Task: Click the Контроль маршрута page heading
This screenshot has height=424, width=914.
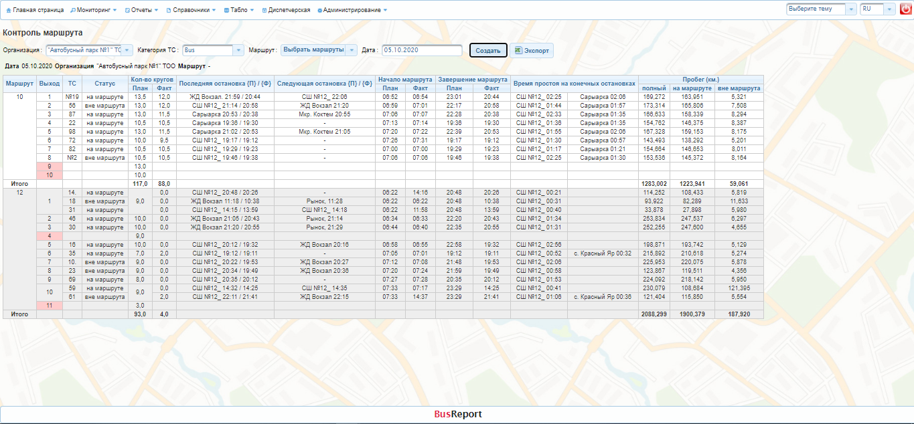Action: 43,32
